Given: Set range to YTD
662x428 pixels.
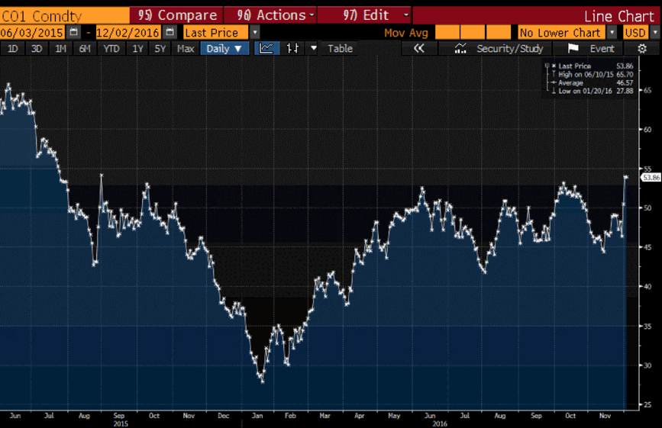Looking at the screenshot, I should (x=111, y=49).
